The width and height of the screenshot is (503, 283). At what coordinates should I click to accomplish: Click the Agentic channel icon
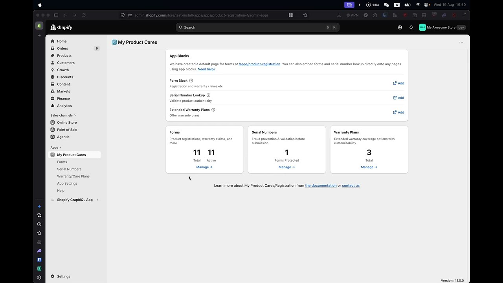pos(53,137)
